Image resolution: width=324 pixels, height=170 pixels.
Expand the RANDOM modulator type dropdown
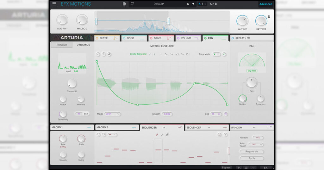[x=254, y=128]
